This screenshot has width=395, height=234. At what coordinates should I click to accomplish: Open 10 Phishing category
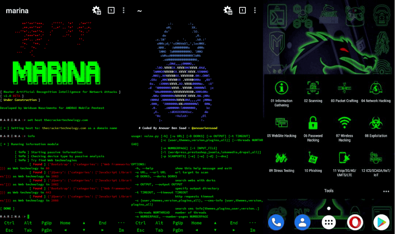[313, 162]
